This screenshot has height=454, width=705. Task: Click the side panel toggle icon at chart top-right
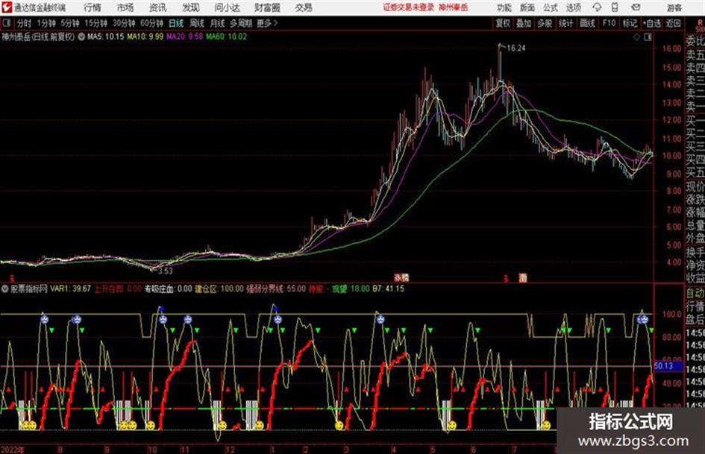point(648,37)
